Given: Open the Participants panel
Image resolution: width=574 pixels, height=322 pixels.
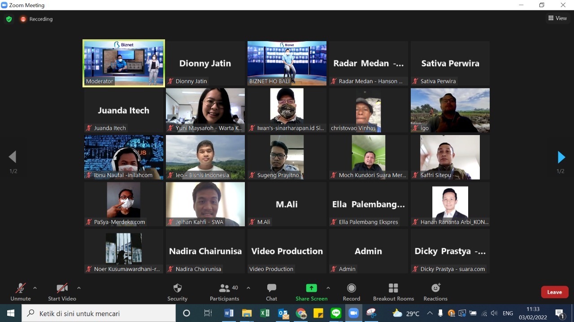Looking at the screenshot, I should 225,292.
